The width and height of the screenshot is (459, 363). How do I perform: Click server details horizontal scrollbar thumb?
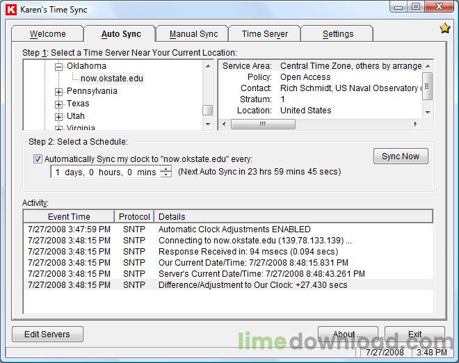[263, 124]
